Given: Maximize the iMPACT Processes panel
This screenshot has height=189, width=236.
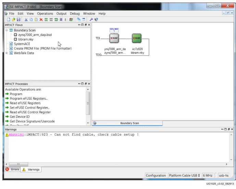Looking at the screenshot, I should [82, 84].
